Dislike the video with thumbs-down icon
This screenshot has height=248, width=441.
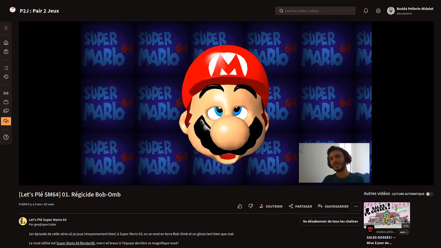click(x=250, y=206)
